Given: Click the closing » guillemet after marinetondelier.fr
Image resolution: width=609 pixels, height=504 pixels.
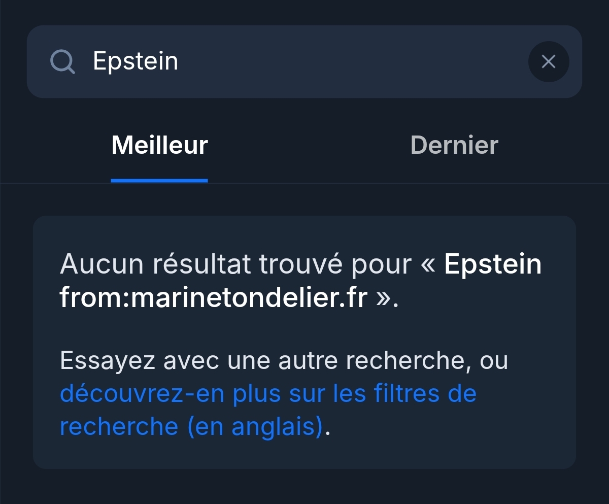Looking at the screenshot, I should [x=383, y=299].
